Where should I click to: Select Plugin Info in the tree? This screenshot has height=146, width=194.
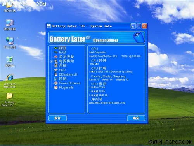coord(66,88)
